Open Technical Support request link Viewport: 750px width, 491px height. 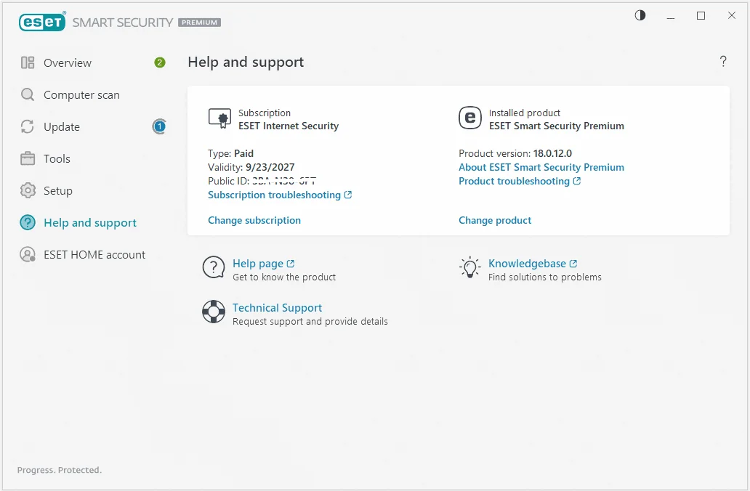[x=277, y=308]
